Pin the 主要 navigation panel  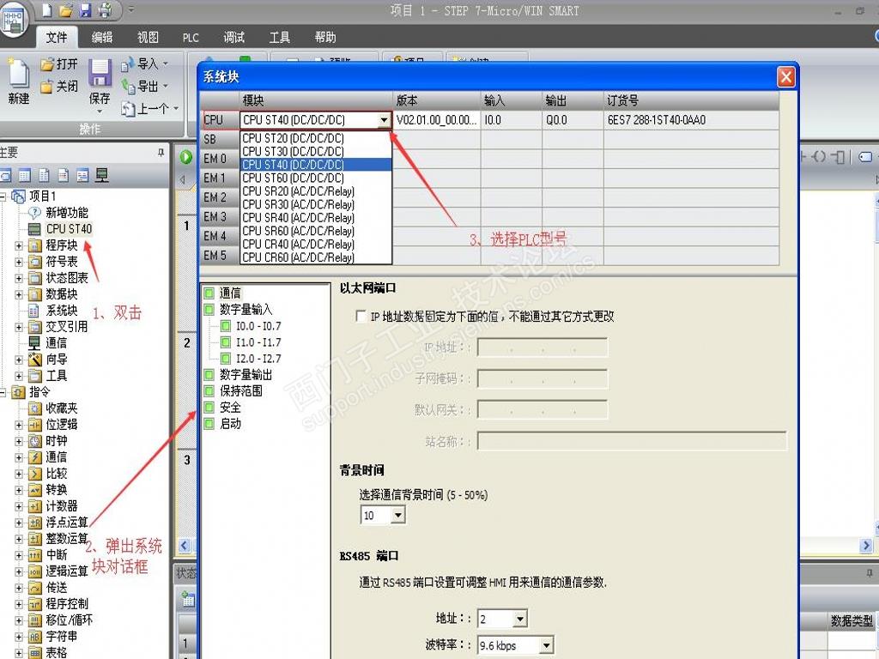(161, 153)
